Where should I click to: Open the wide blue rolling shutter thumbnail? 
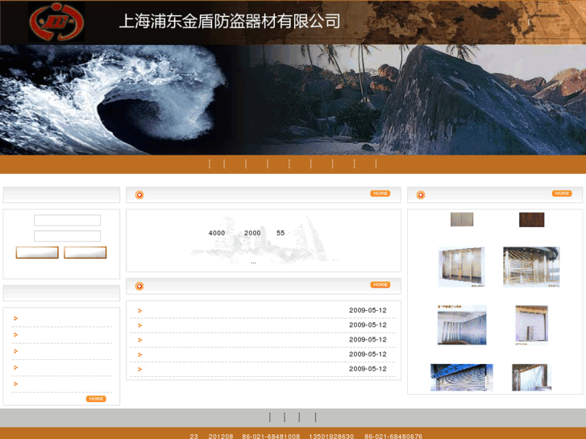462,377
